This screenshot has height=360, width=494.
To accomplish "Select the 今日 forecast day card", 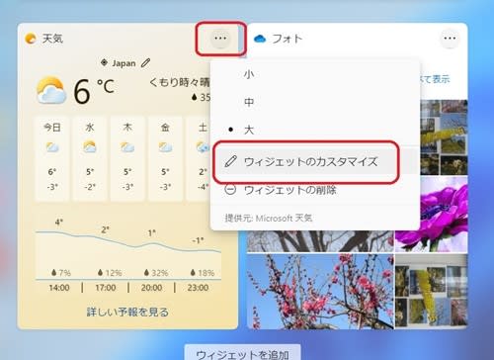I will (52, 158).
